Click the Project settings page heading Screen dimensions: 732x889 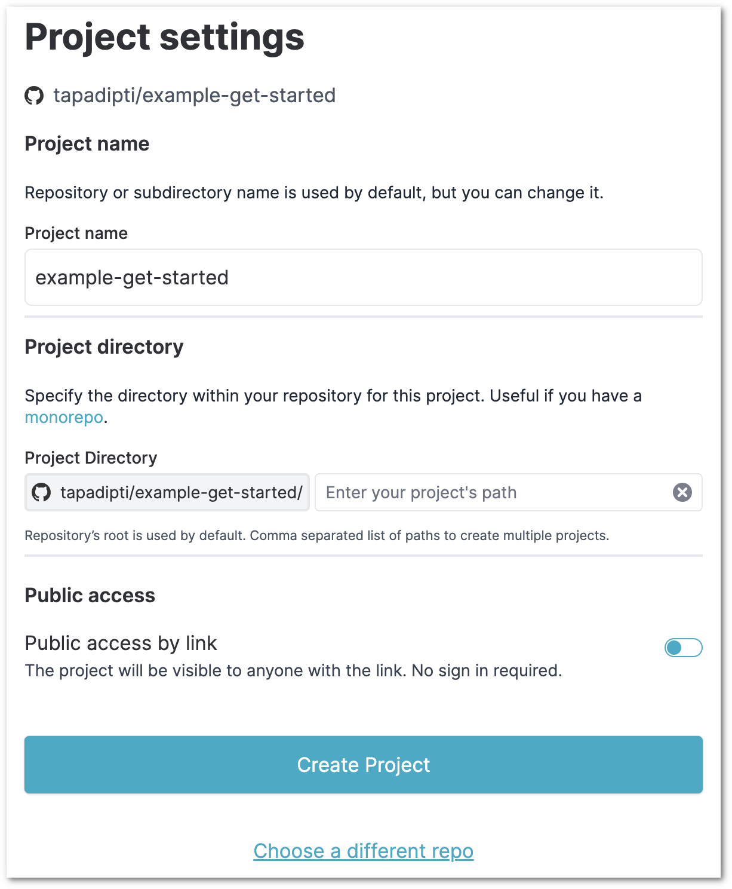click(164, 37)
